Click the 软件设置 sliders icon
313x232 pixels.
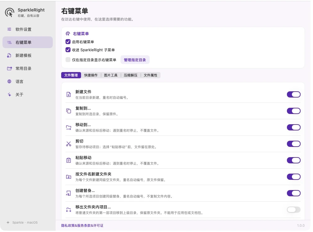(9, 29)
